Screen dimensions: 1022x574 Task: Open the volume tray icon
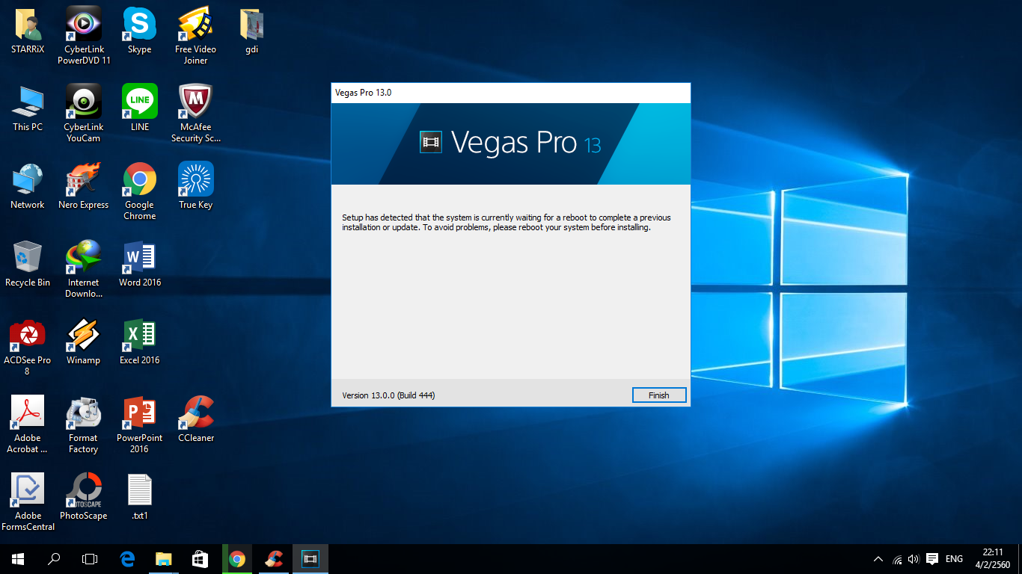(x=914, y=559)
